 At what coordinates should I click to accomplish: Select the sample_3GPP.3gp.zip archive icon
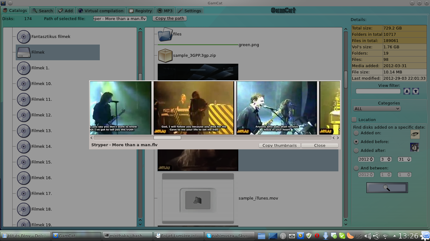click(165, 56)
